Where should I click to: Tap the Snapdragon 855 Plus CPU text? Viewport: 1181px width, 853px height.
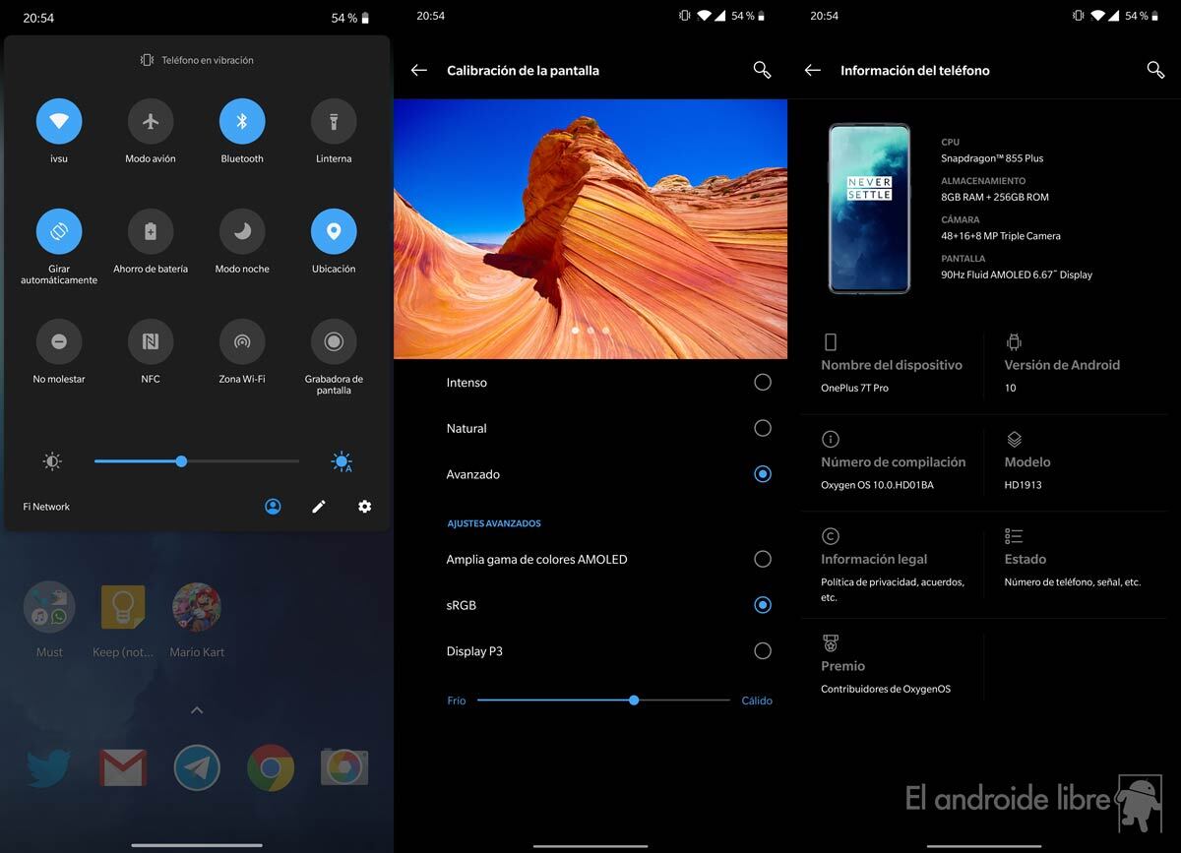pyautogui.click(x=992, y=158)
